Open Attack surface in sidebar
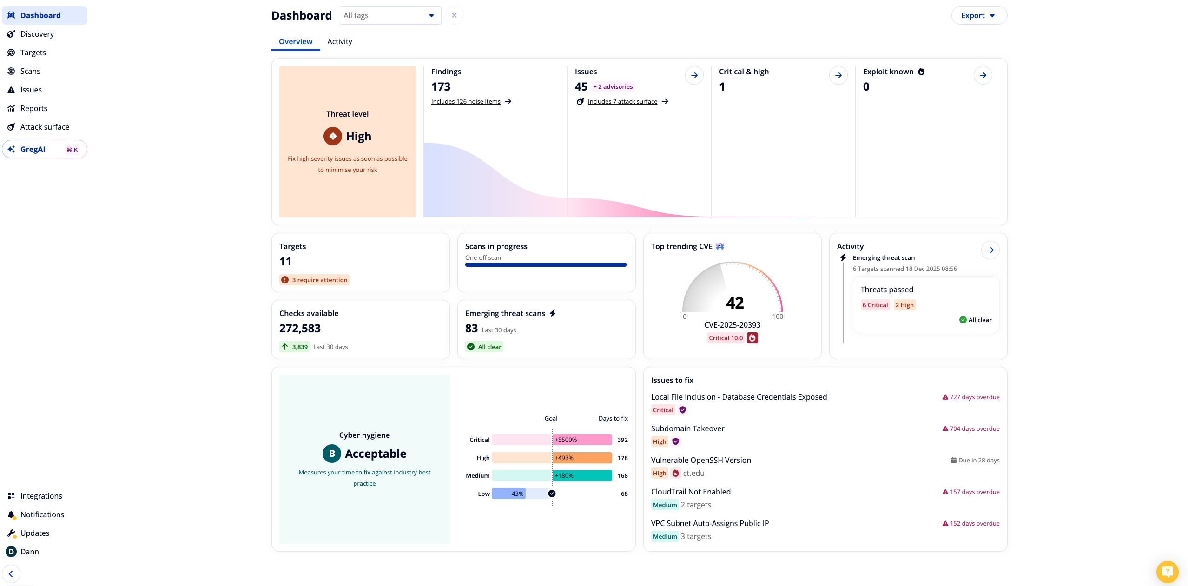 pos(45,127)
